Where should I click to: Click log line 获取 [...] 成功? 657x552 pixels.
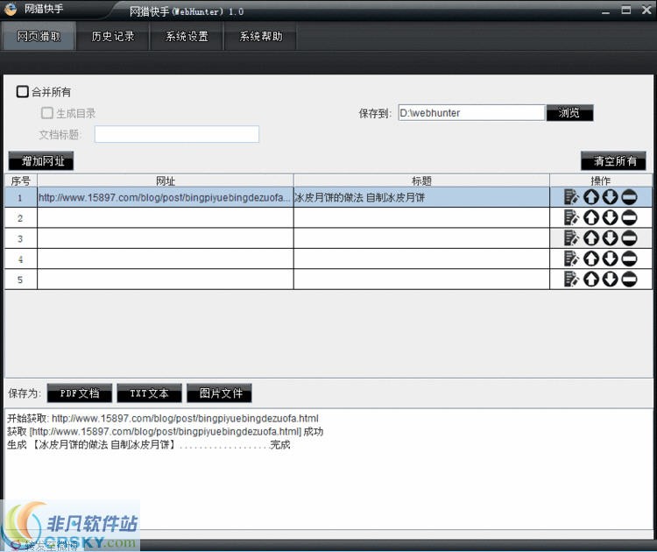tap(165, 431)
